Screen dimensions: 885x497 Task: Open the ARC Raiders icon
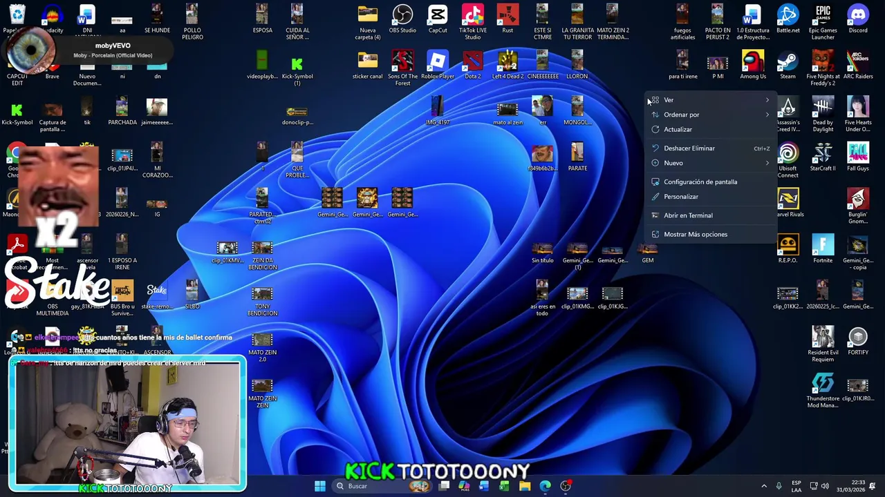coord(858,66)
